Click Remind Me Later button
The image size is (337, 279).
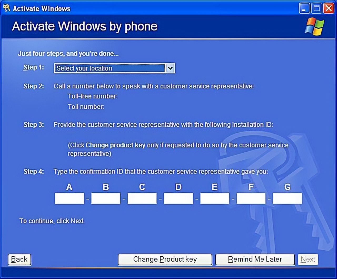(x=255, y=260)
